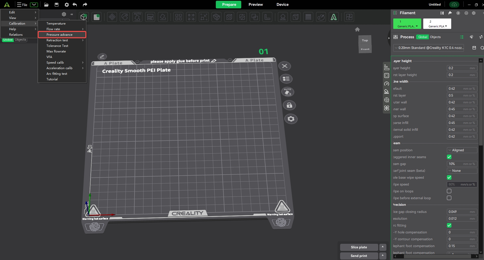The image size is (484, 260).
Task: Open the Seam position Aligned dropdown
Action: [462, 150]
